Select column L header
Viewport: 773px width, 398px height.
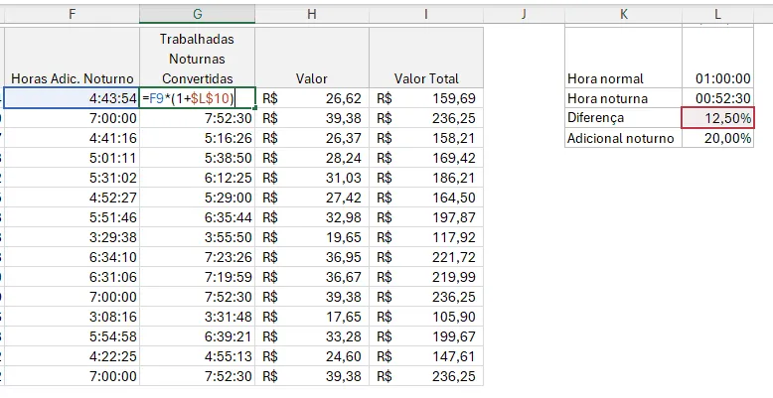[717, 14]
